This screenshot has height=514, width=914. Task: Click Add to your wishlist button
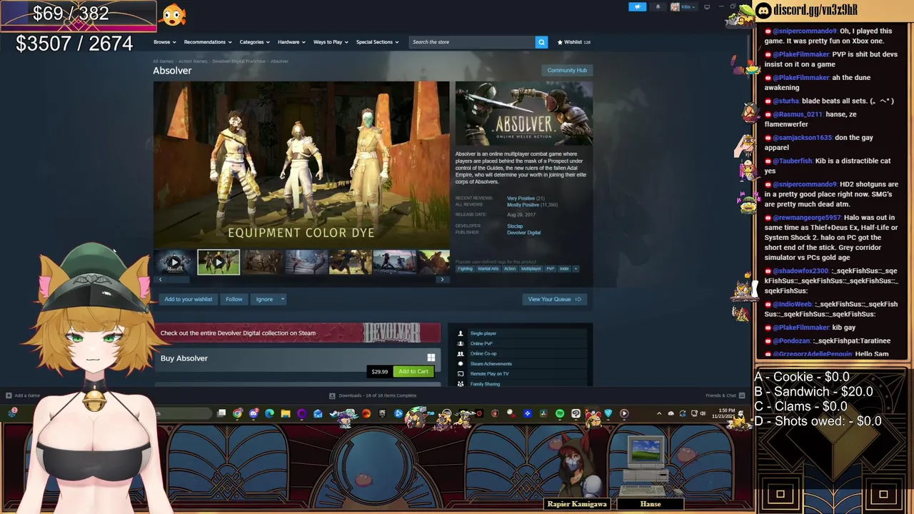[189, 299]
